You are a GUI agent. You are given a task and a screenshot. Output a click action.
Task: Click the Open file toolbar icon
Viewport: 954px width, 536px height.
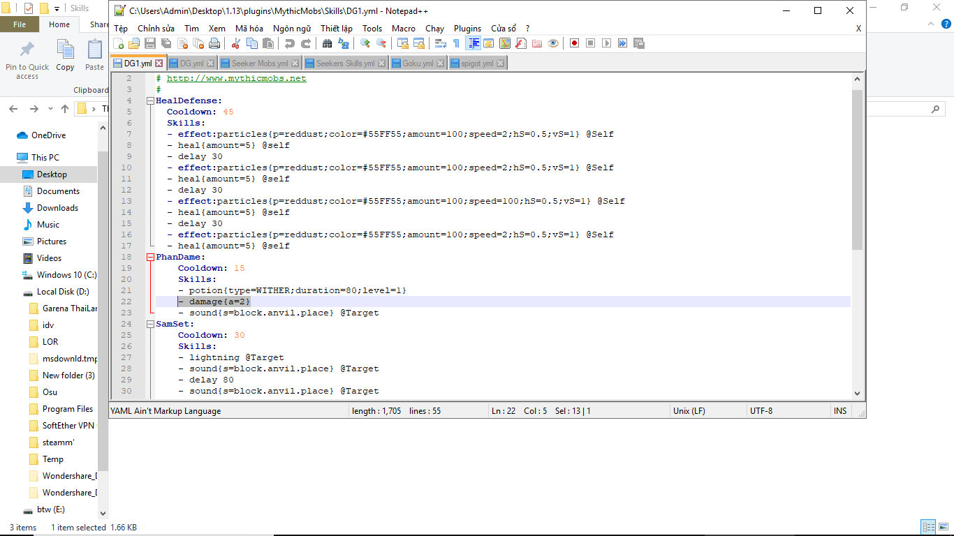[x=133, y=43]
